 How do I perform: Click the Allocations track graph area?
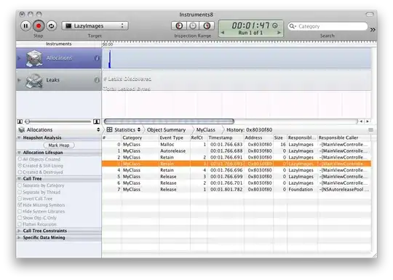click(x=237, y=58)
